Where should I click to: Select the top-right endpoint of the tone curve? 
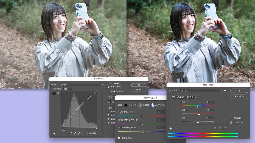coord(97,92)
